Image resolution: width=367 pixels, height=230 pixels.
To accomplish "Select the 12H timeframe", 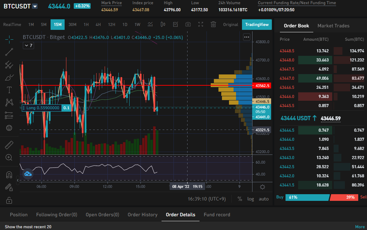I will tap(112, 25).
